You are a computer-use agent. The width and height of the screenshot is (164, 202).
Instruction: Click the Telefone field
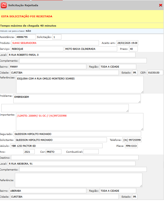132,140
